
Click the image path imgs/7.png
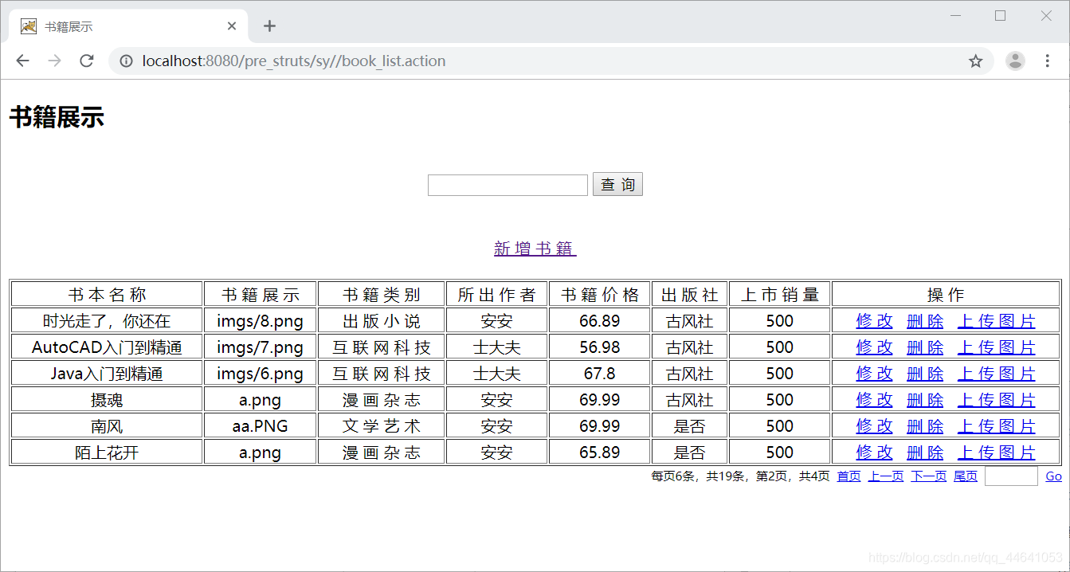(x=261, y=347)
